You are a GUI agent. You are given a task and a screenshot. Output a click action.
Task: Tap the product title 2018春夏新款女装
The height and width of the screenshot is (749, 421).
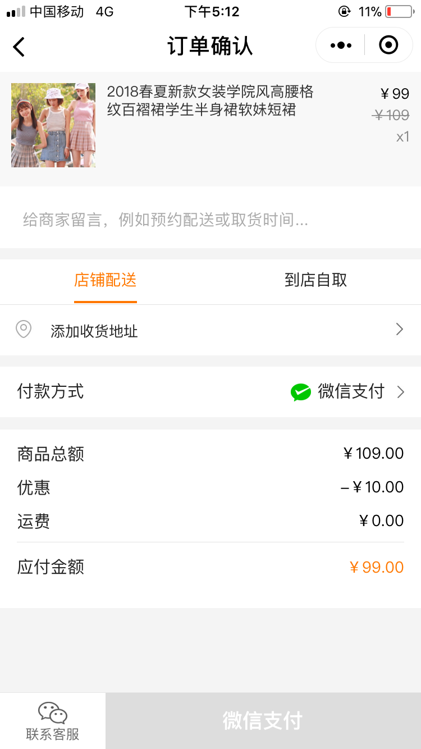coord(210,101)
